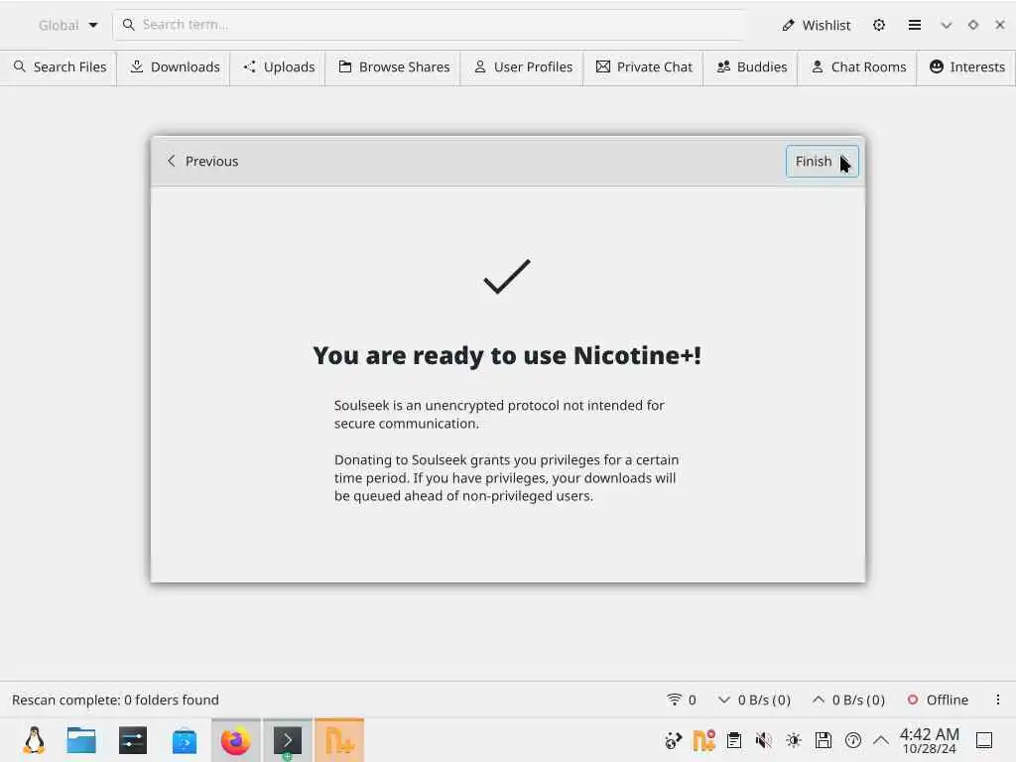Open the Chat Rooms tab
The height and width of the screenshot is (762, 1016).
858,66
